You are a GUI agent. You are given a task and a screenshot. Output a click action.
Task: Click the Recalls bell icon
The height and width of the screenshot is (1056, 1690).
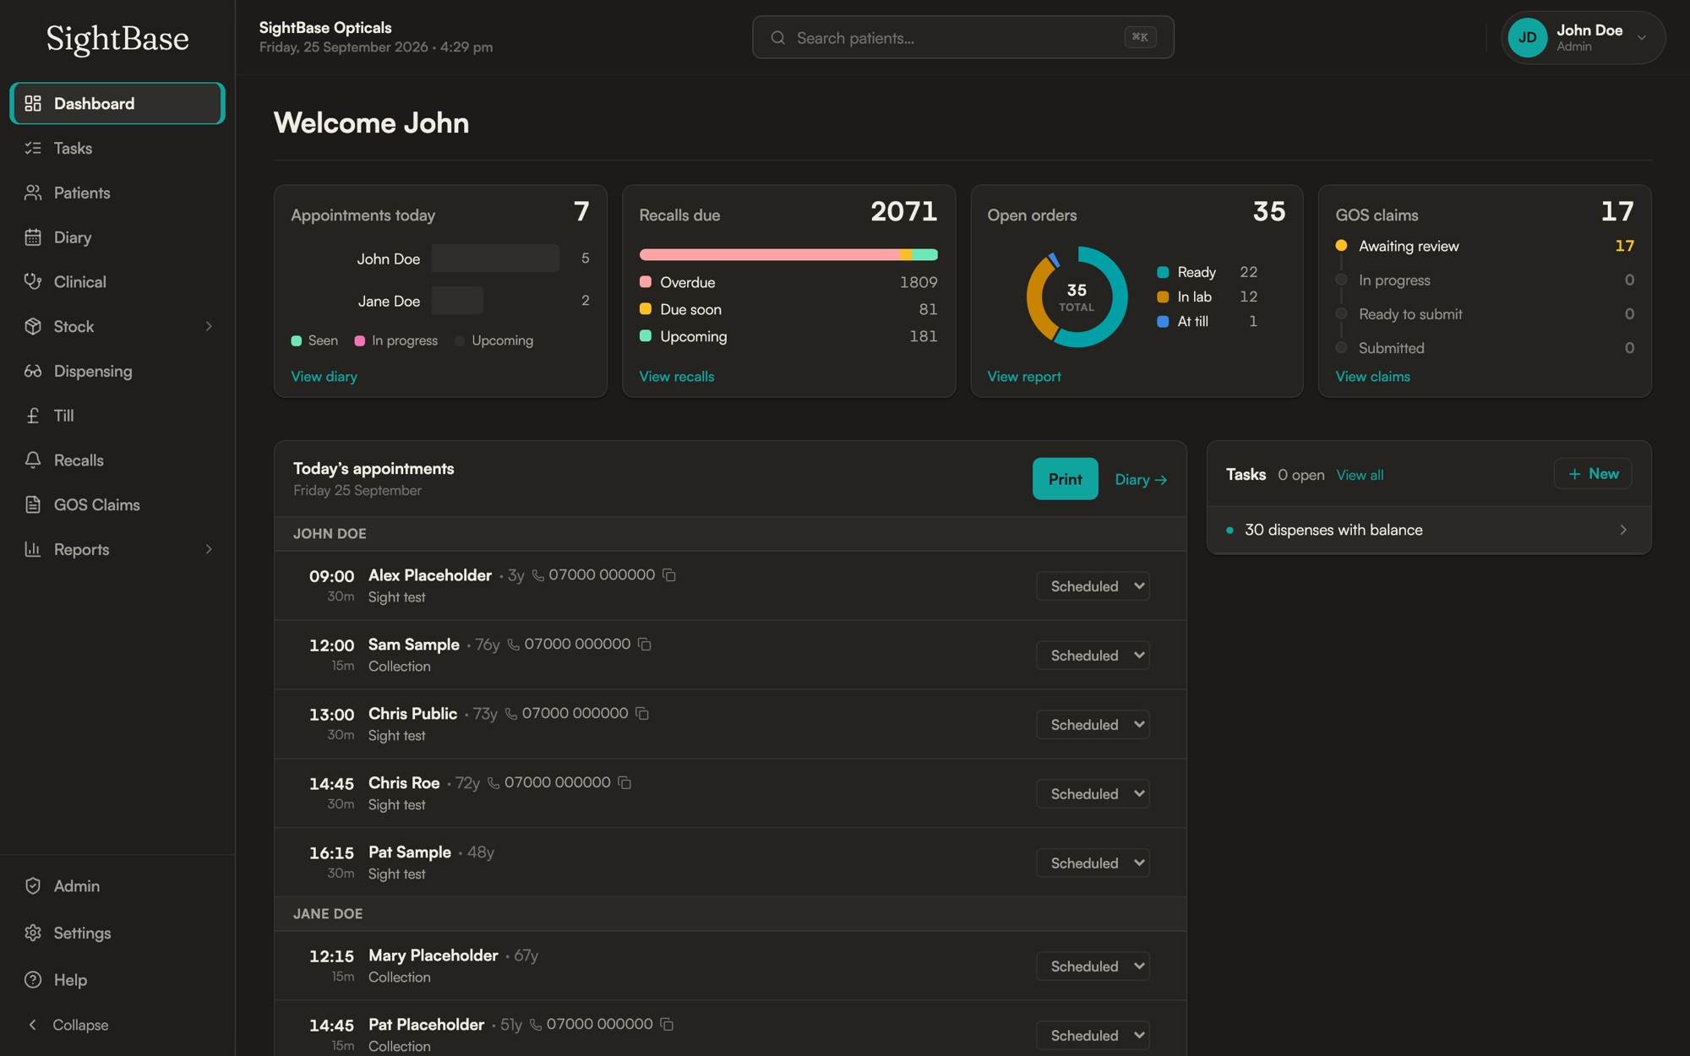click(33, 460)
